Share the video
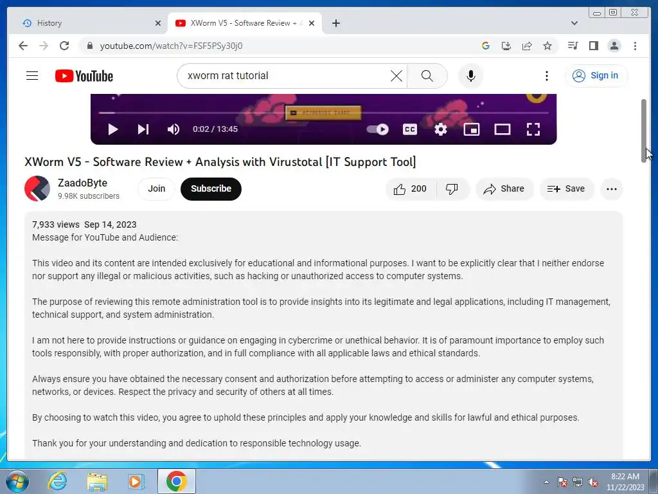Screen dimensions: 658x494 pyautogui.click(x=504, y=189)
